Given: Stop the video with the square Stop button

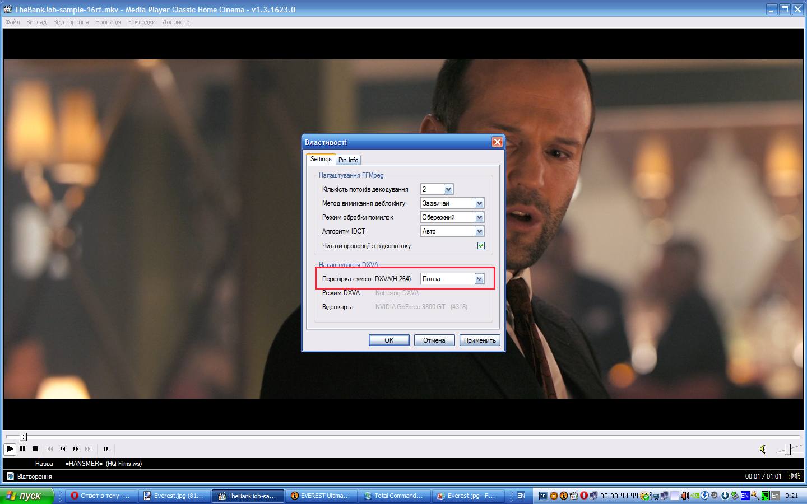Looking at the screenshot, I should coord(35,449).
